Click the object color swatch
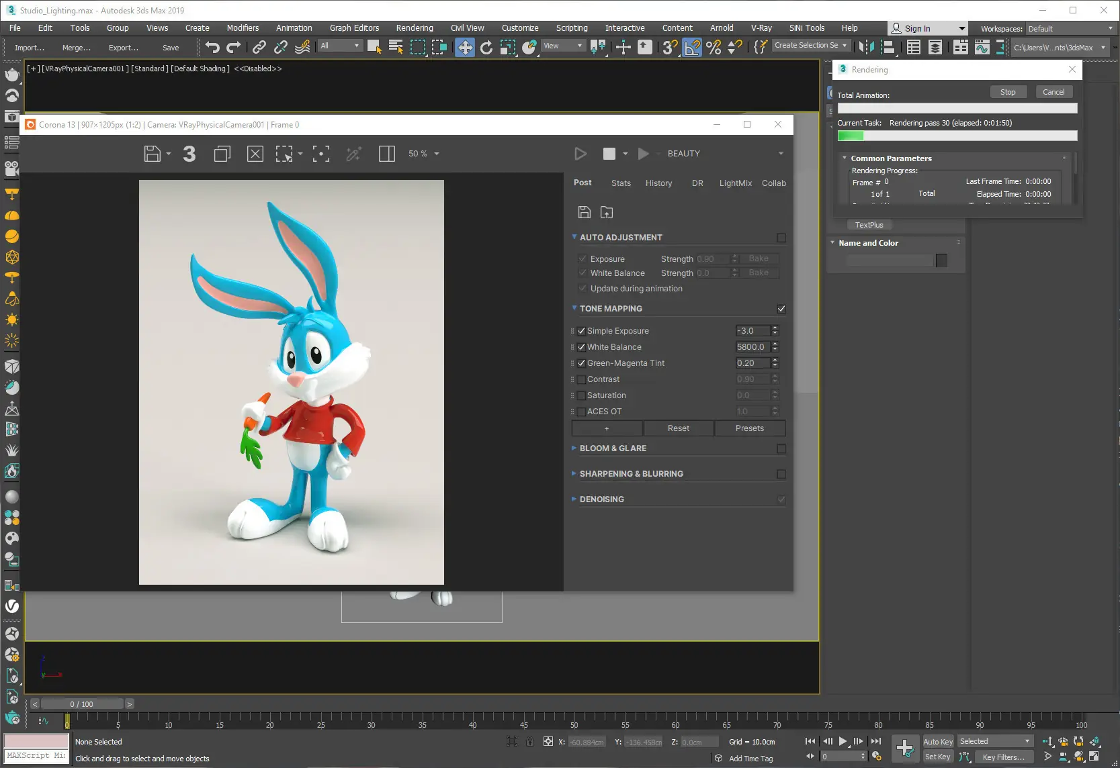Screen dimensions: 1120x768 (941, 260)
